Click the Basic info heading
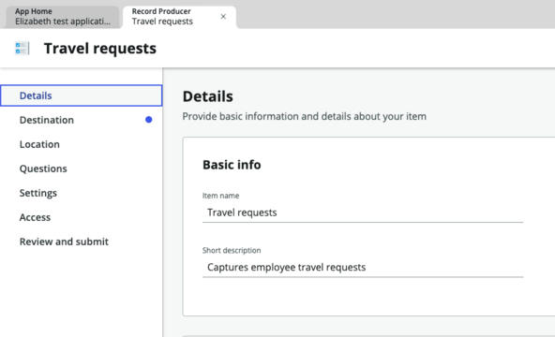This screenshot has width=555, height=337. (x=232, y=165)
